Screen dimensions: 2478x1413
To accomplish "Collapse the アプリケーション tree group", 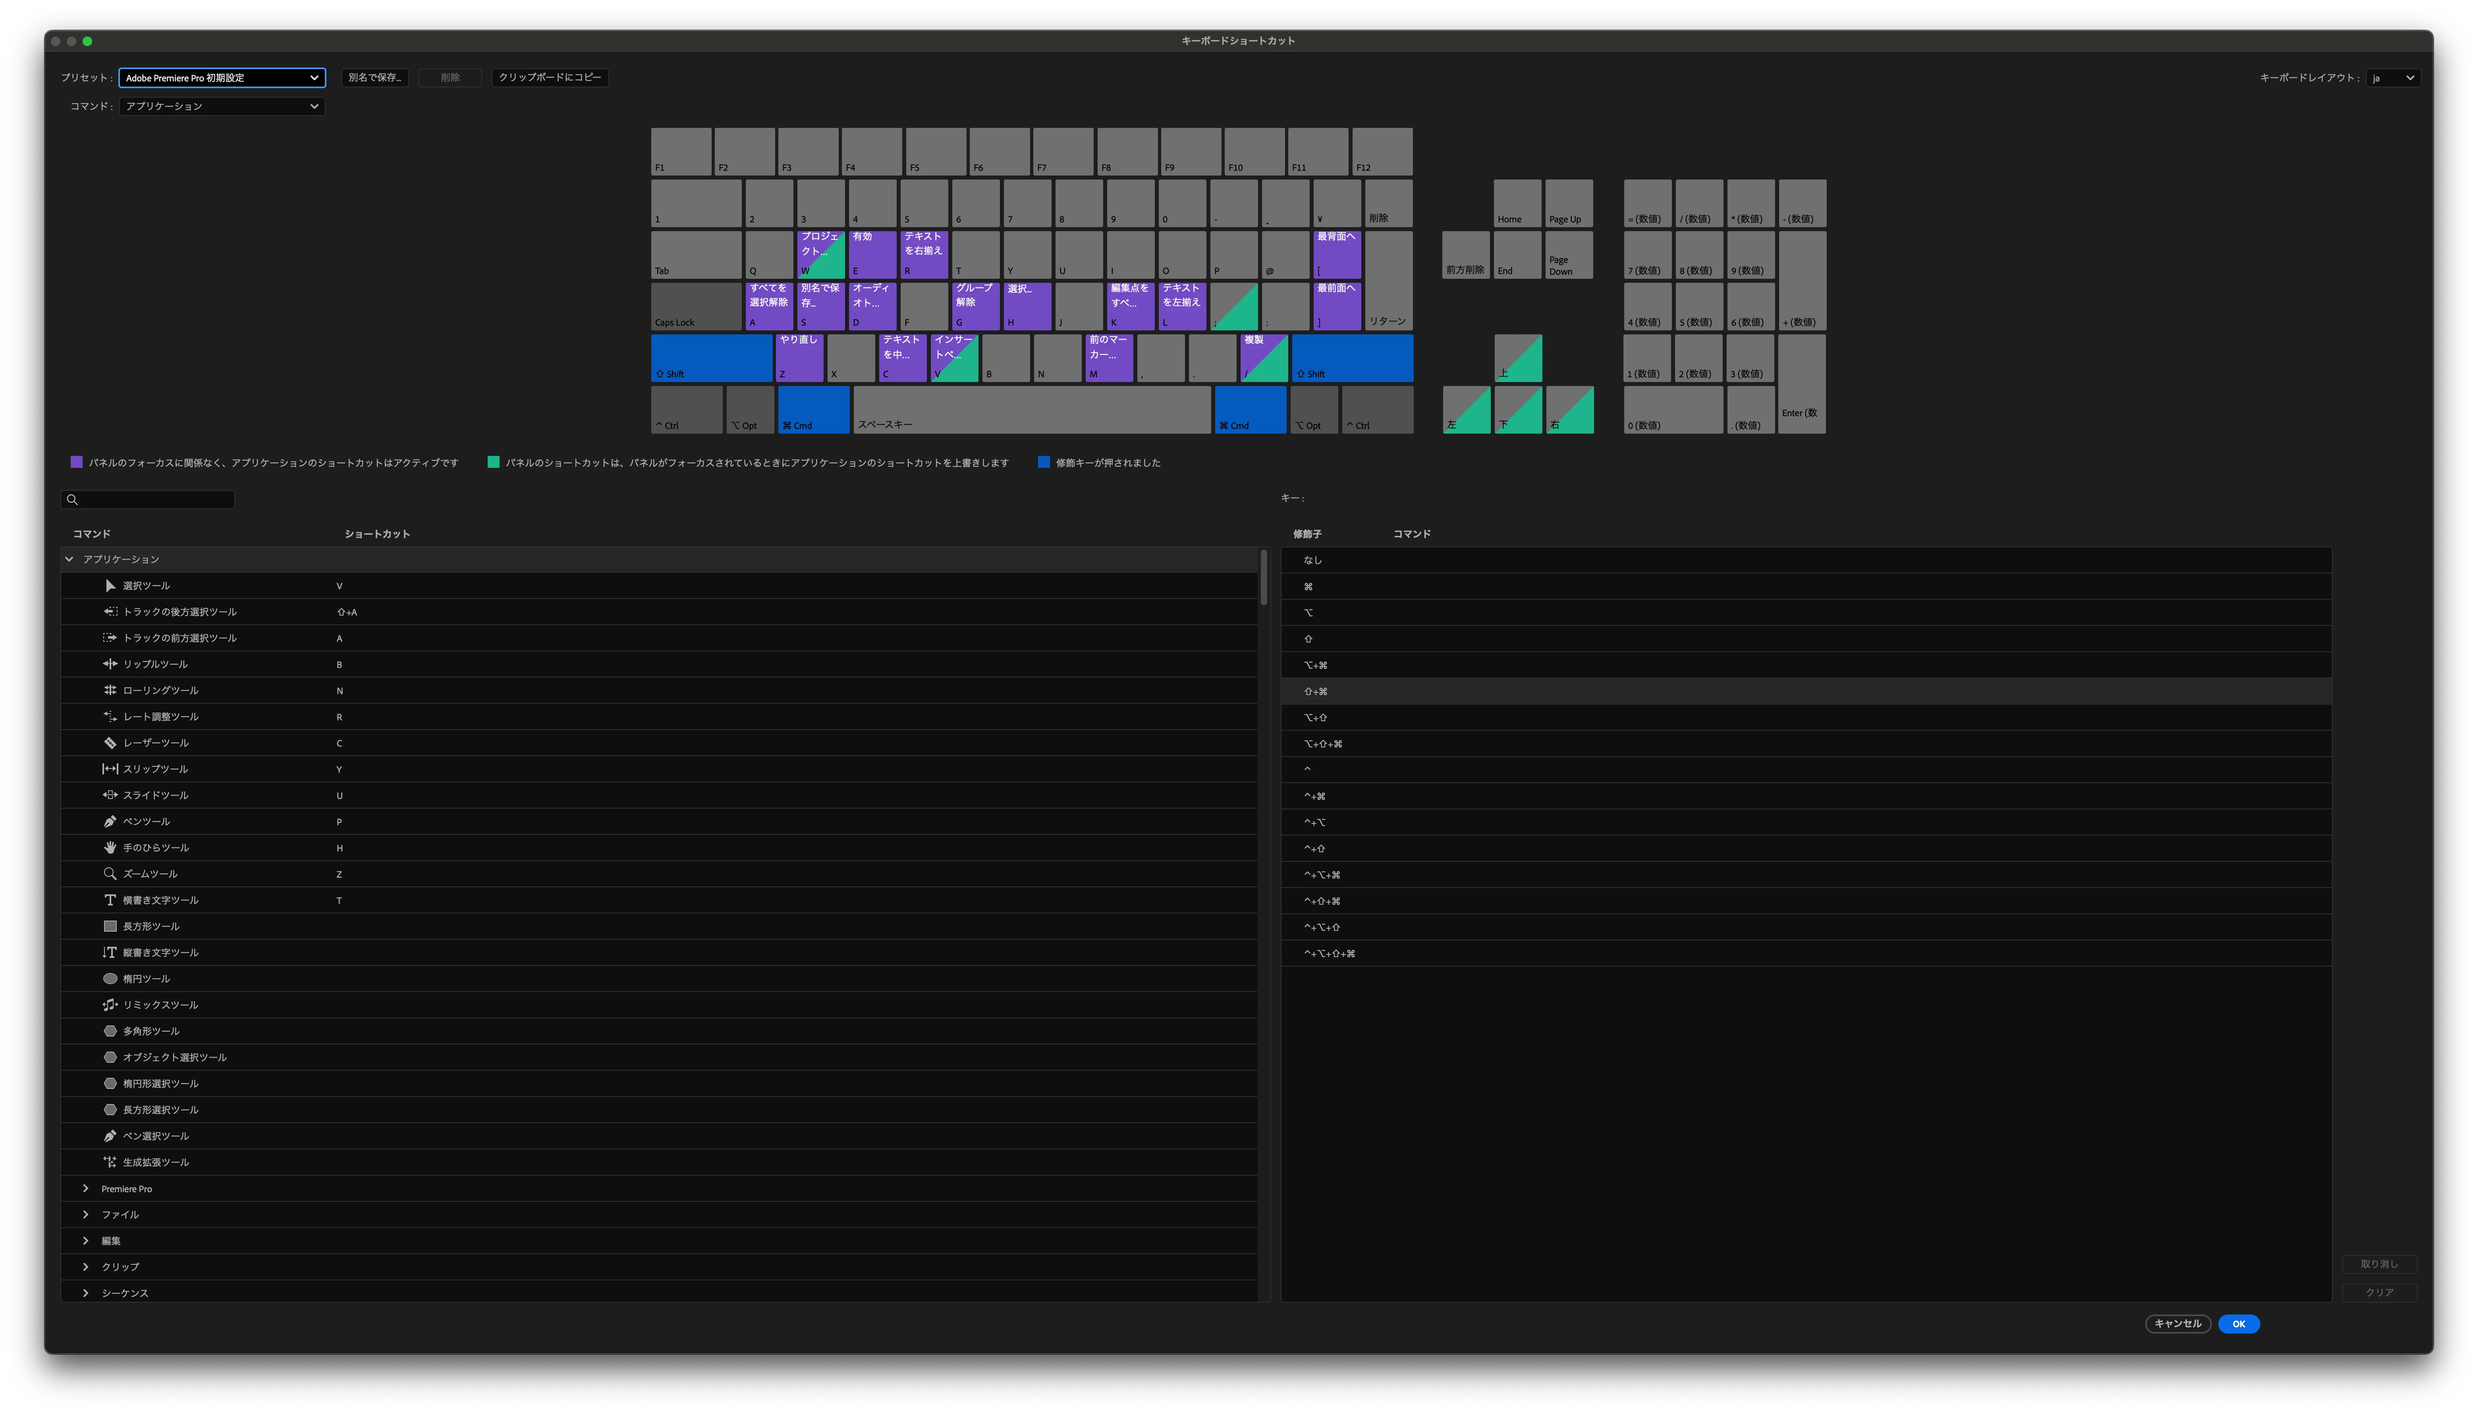I will click(69, 560).
